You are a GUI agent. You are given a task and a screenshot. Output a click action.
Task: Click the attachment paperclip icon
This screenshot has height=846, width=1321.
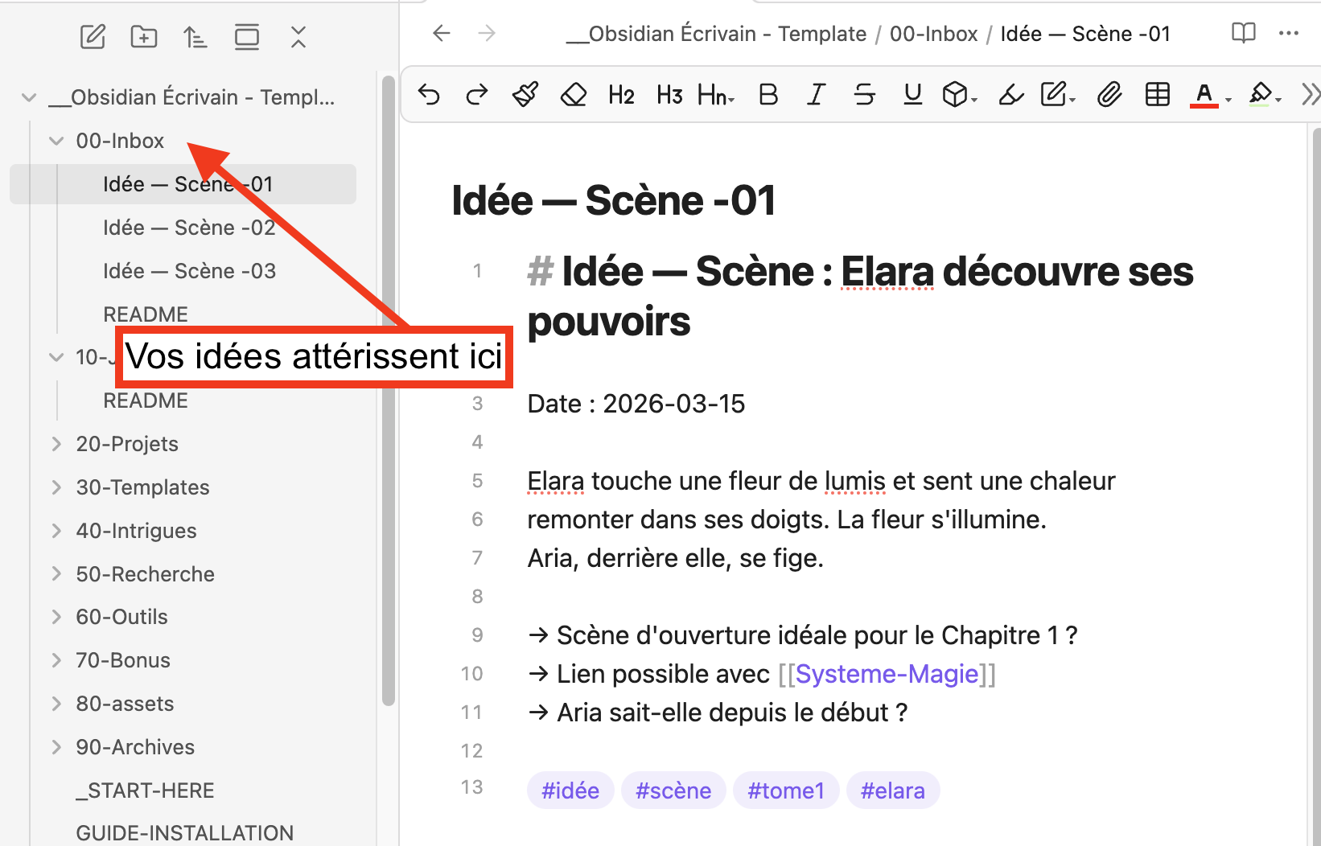1109,95
